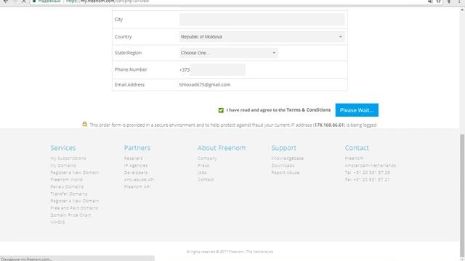The height and width of the screenshot is (261, 465).
Task: Open My Domains footer link
Action: coord(63,165)
